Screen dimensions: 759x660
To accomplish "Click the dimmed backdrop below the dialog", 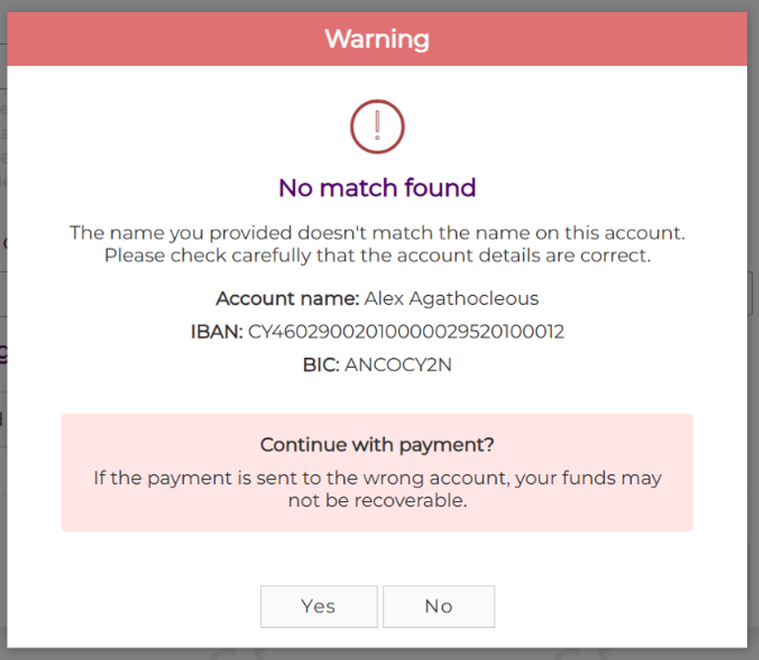I will (377, 655).
